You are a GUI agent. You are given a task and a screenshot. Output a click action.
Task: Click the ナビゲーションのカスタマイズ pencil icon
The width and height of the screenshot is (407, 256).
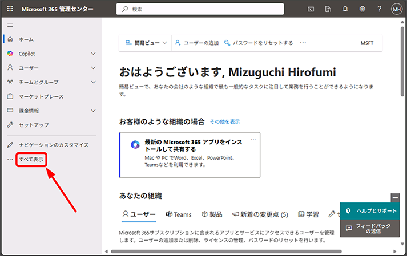10,145
